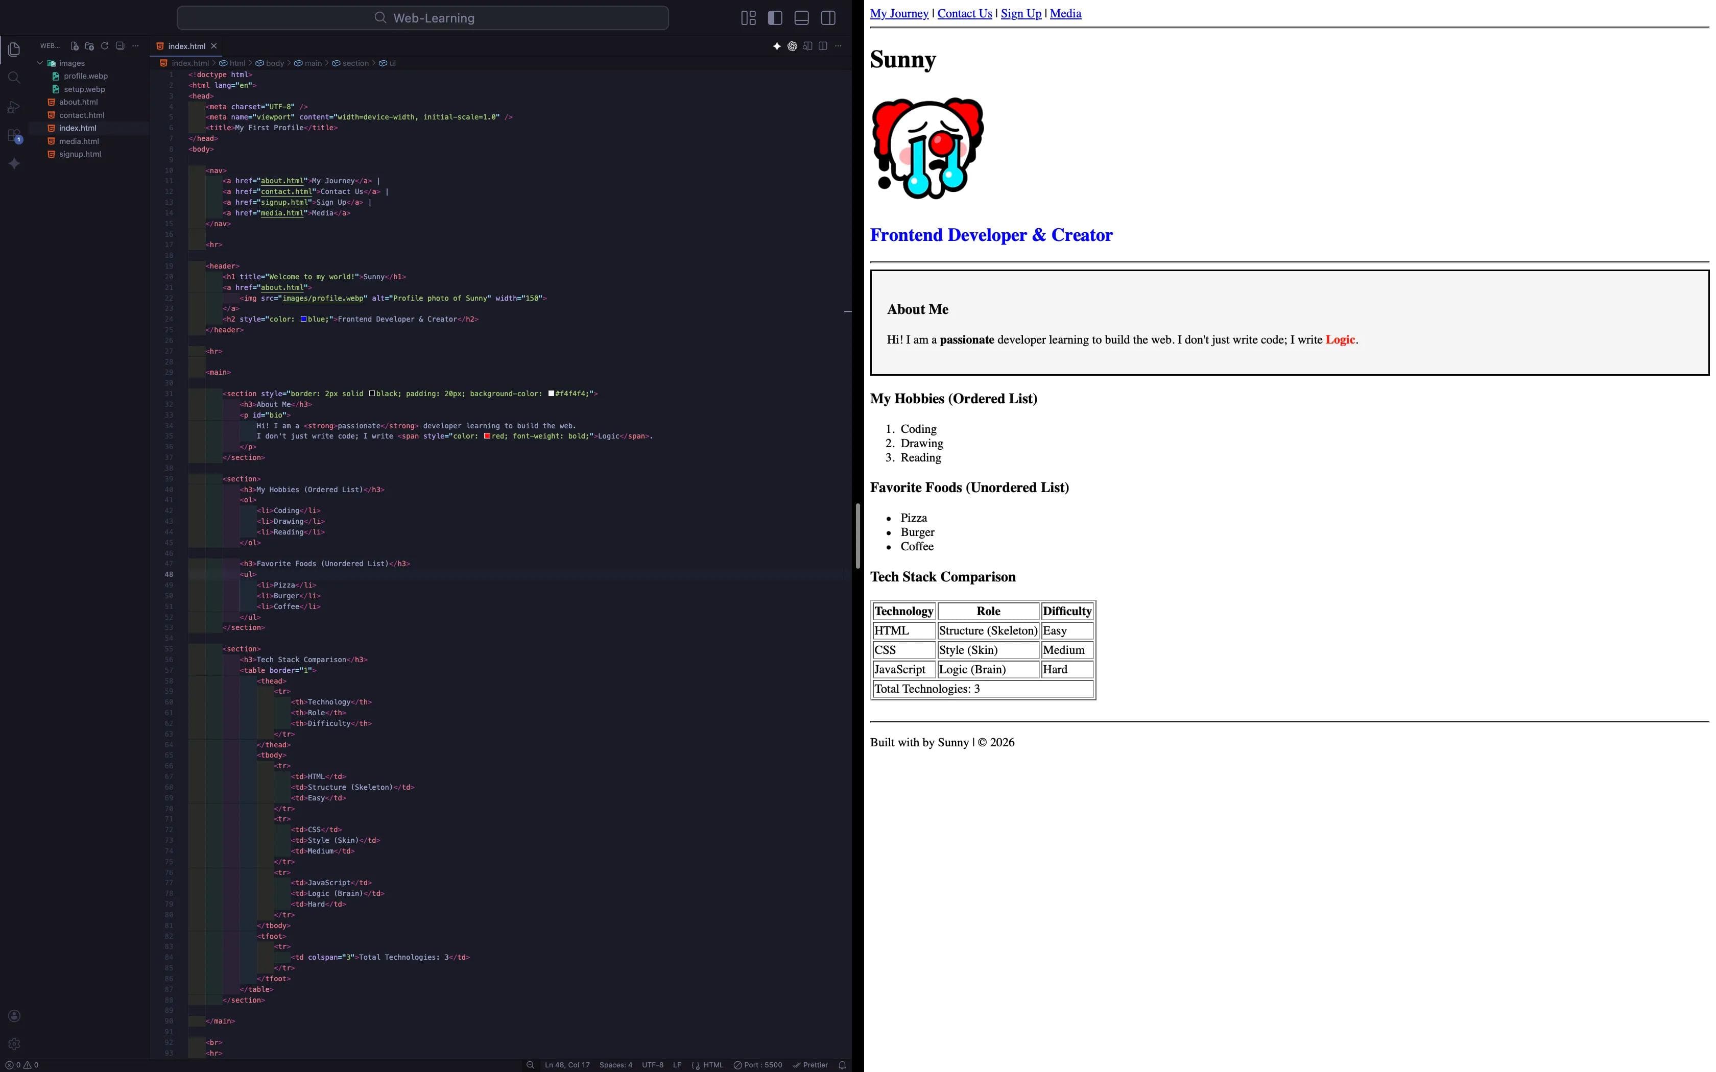
Task: Toggle the primary side bar visibility
Action: pyautogui.click(x=775, y=18)
